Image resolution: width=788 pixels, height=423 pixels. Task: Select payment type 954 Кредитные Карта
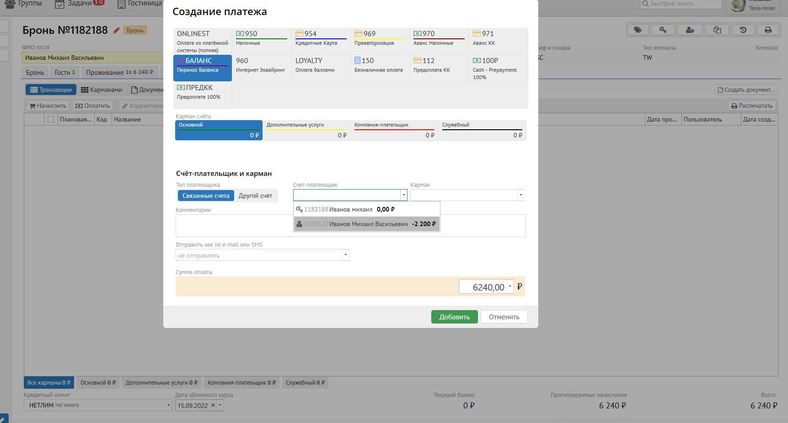(320, 38)
